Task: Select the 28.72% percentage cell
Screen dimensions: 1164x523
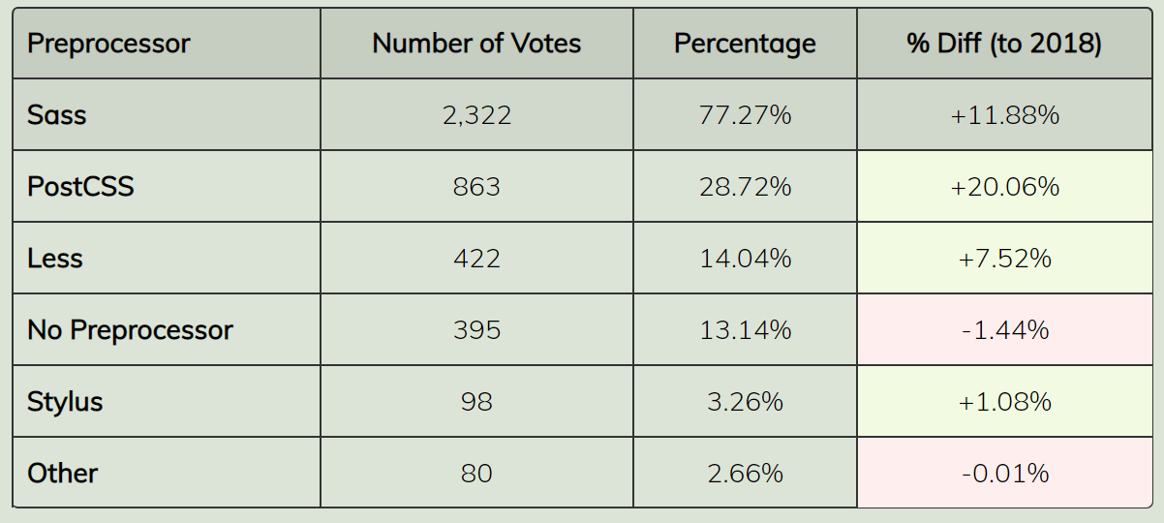Action: coord(745,186)
